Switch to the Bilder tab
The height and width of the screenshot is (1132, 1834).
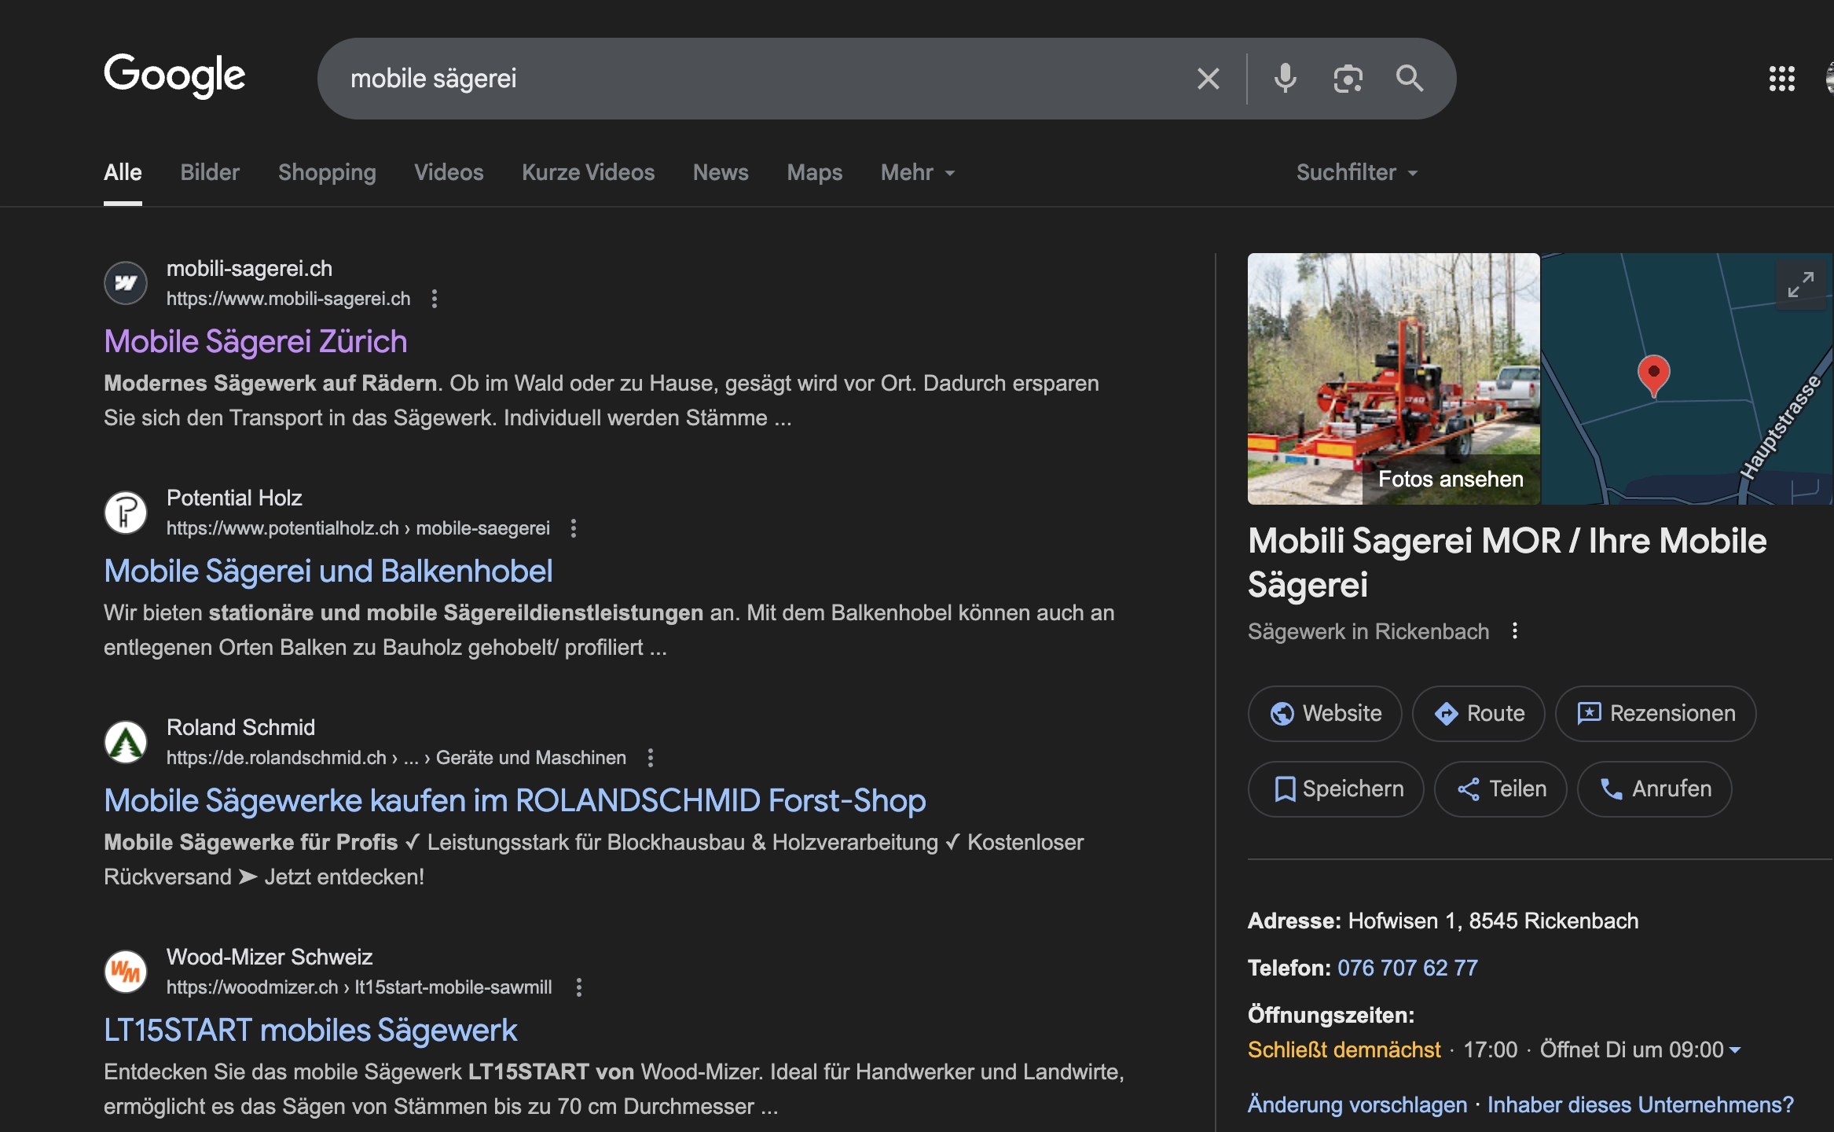[210, 172]
